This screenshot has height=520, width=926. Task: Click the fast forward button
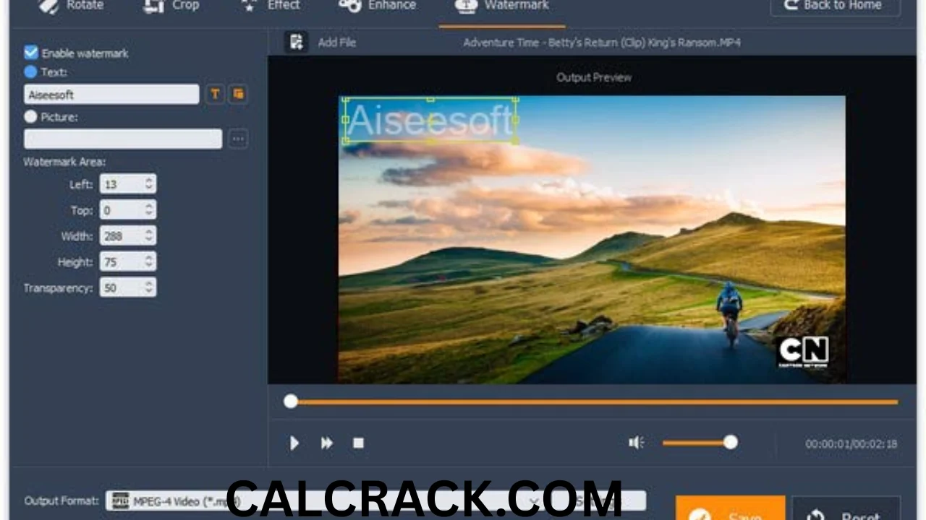click(x=327, y=443)
